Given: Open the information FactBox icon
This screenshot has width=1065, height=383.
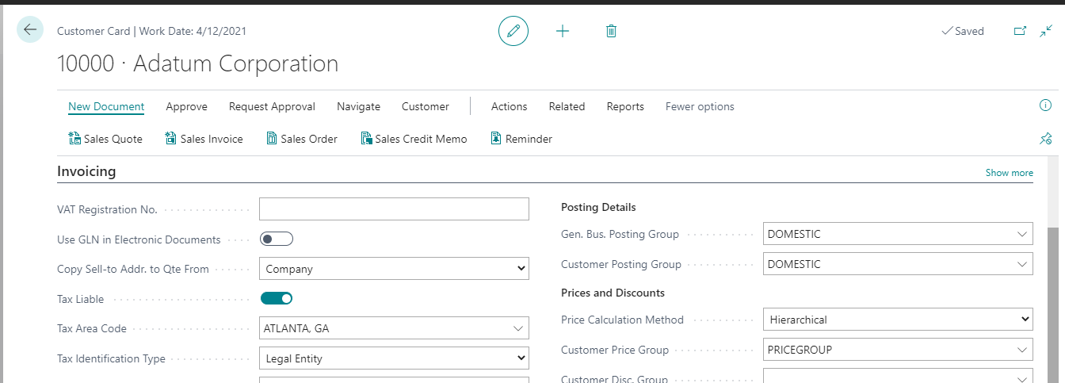Looking at the screenshot, I should tap(1045, 105).
